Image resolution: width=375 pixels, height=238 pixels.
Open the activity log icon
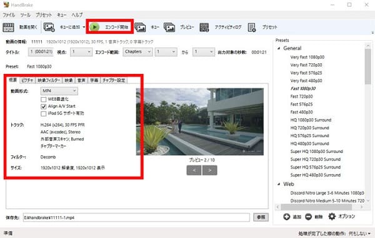[204, 28]
